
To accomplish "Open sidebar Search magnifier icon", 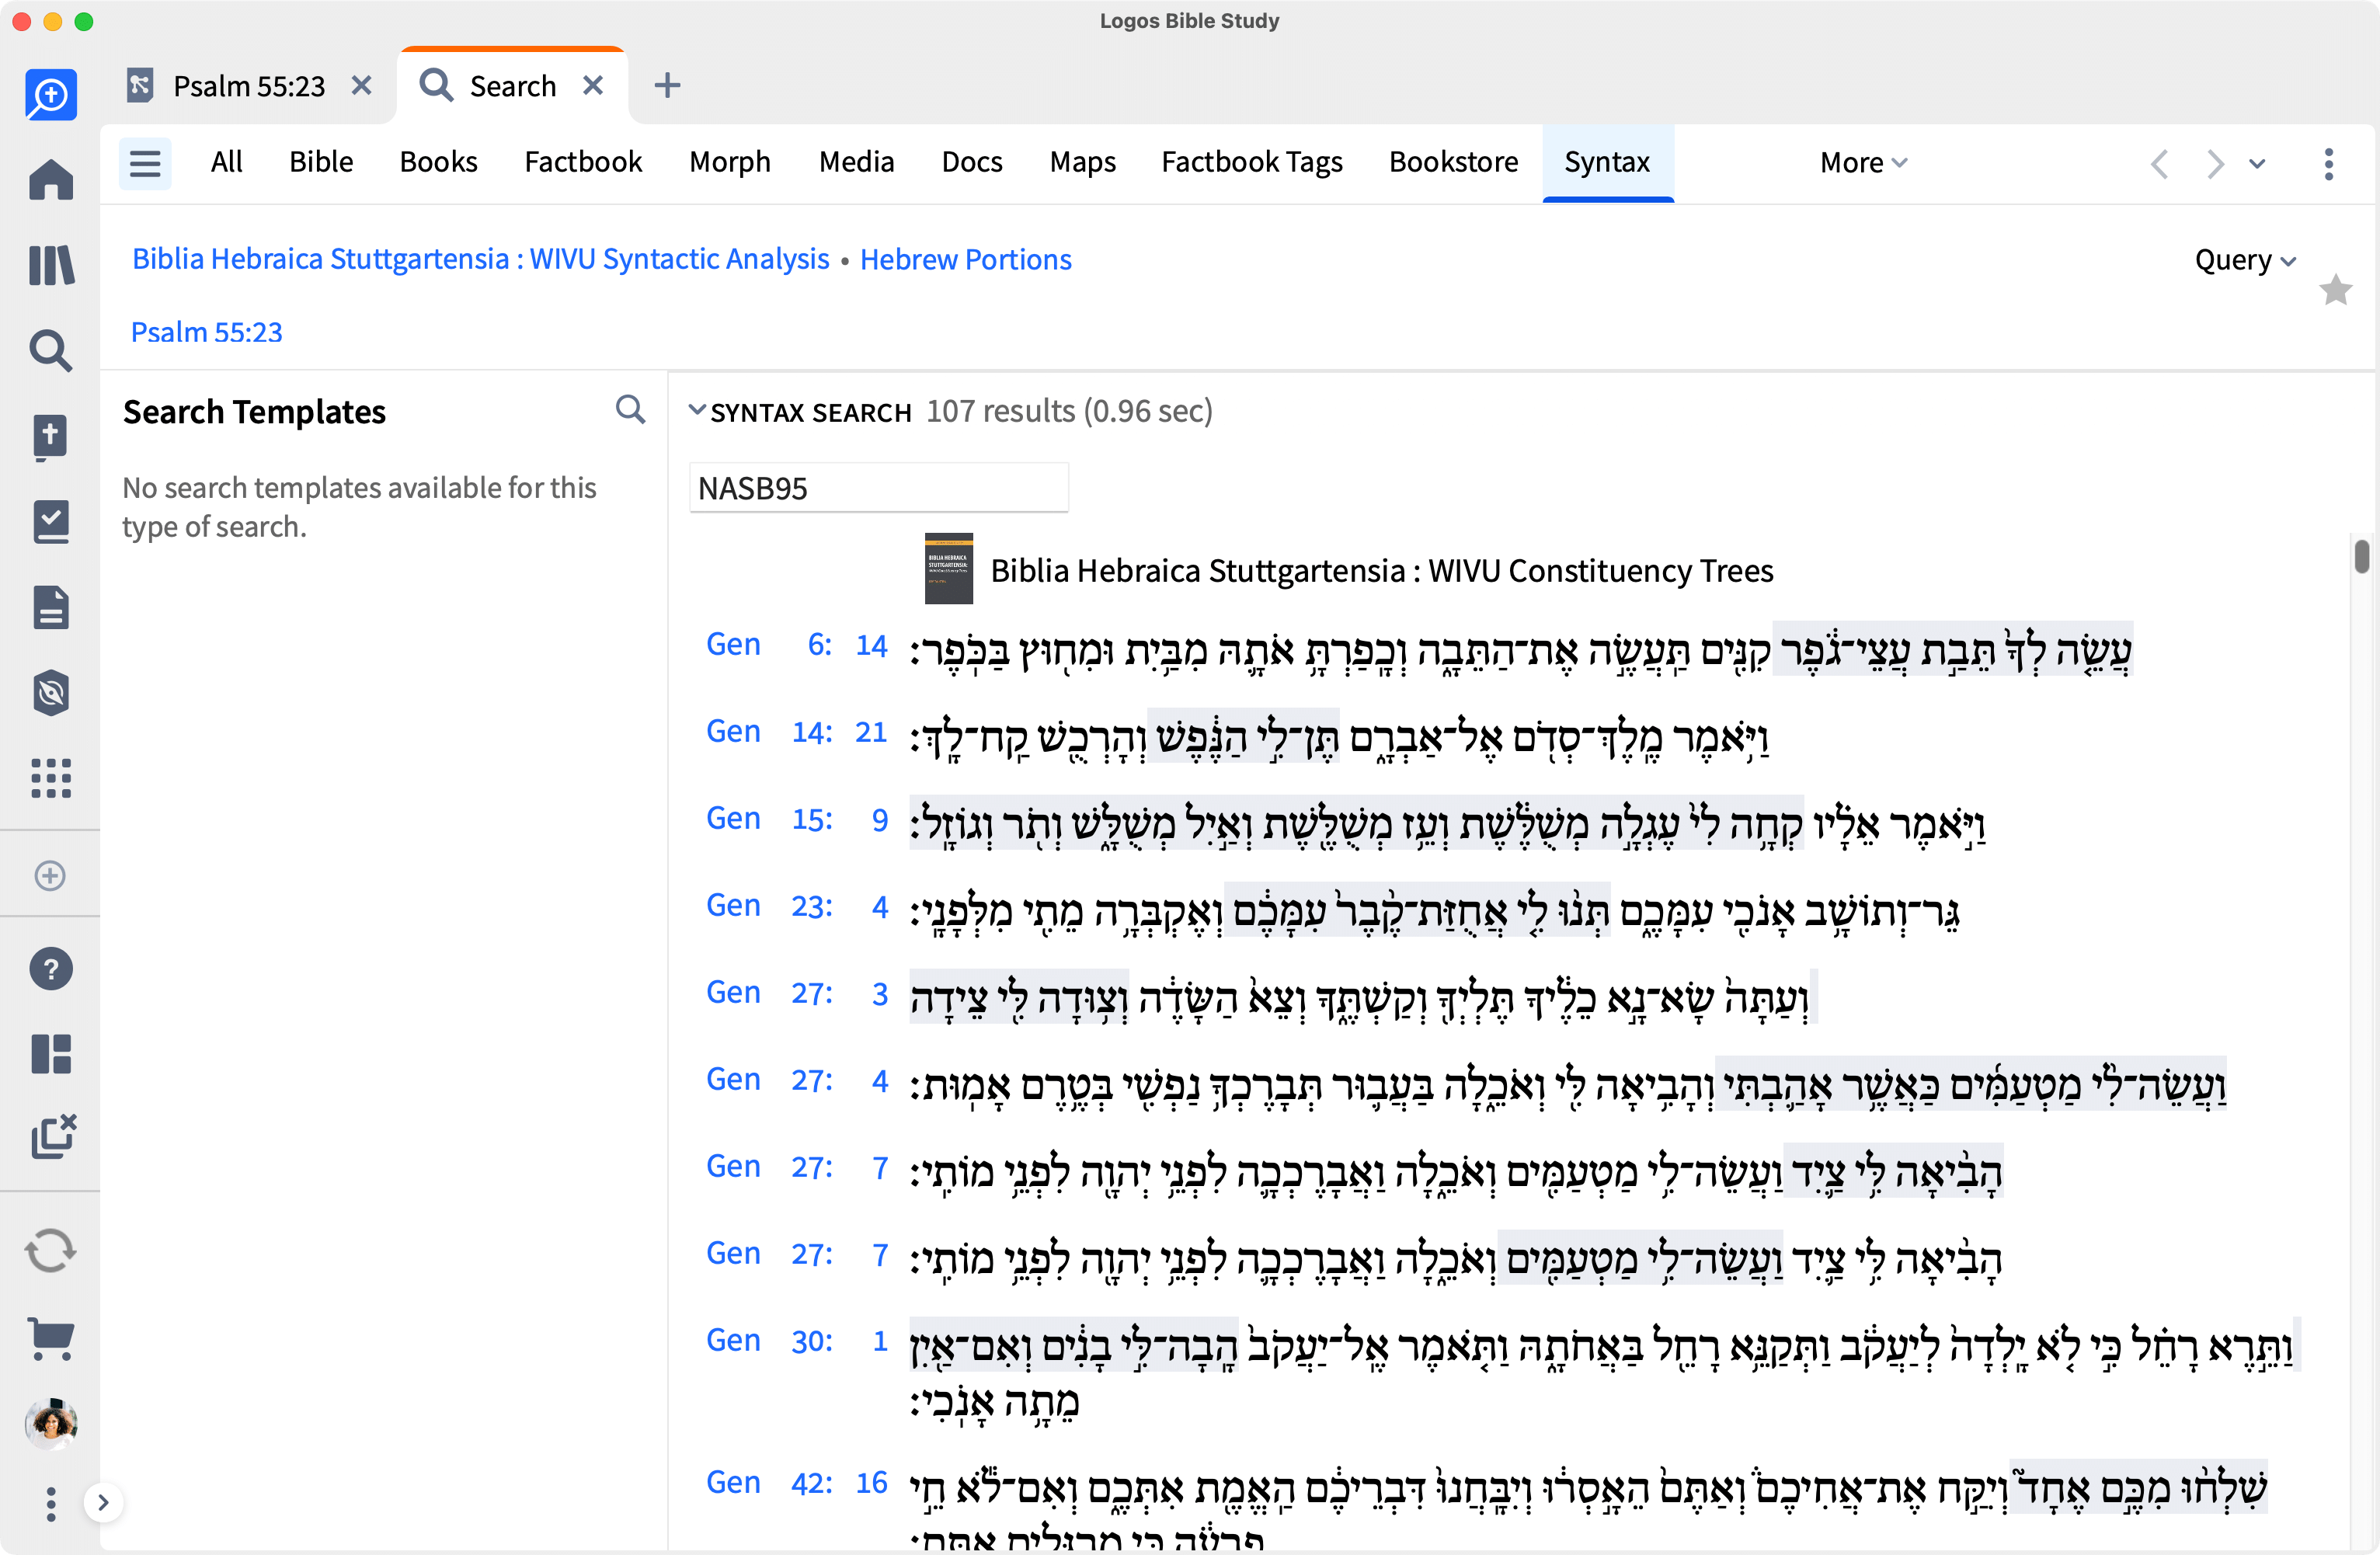I will pos(51,351).
